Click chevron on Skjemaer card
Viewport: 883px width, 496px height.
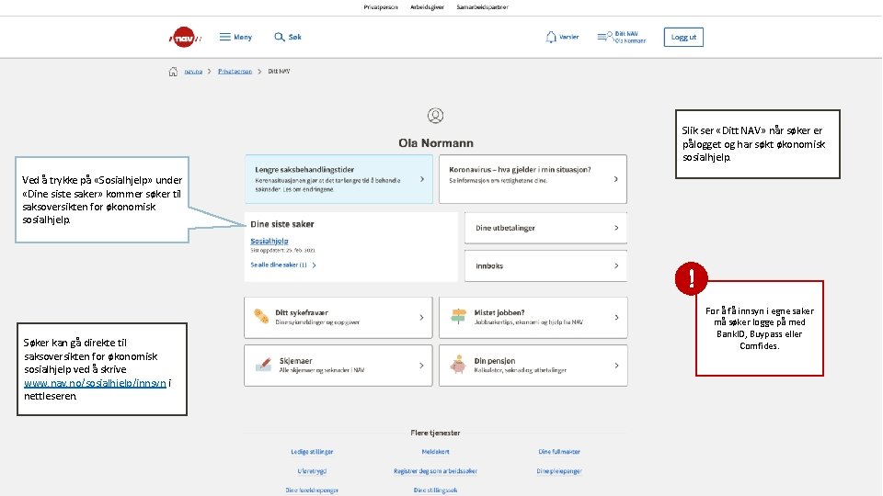pos(421,366)
